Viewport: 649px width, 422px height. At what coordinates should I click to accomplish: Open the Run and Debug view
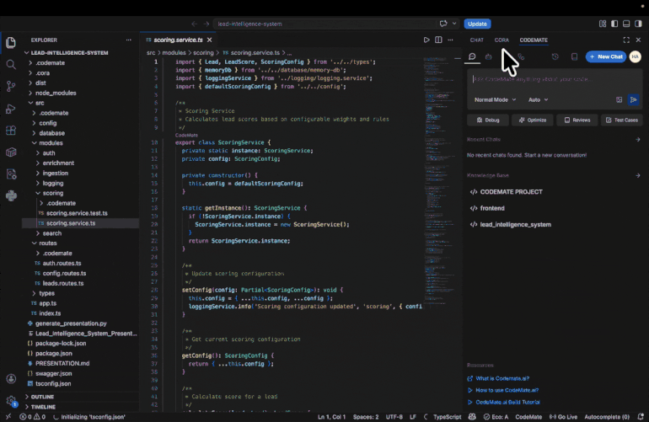point(11,109)
